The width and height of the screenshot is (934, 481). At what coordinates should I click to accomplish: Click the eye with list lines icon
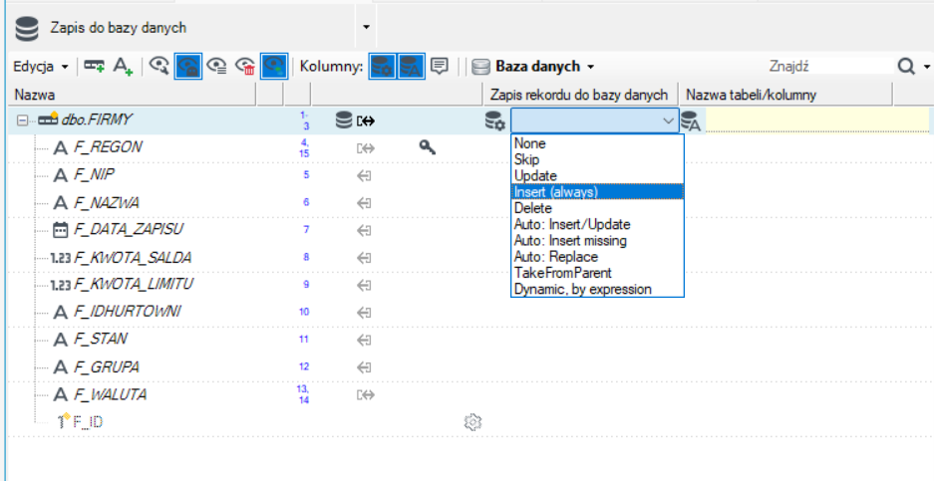click(x=216, y=66)
